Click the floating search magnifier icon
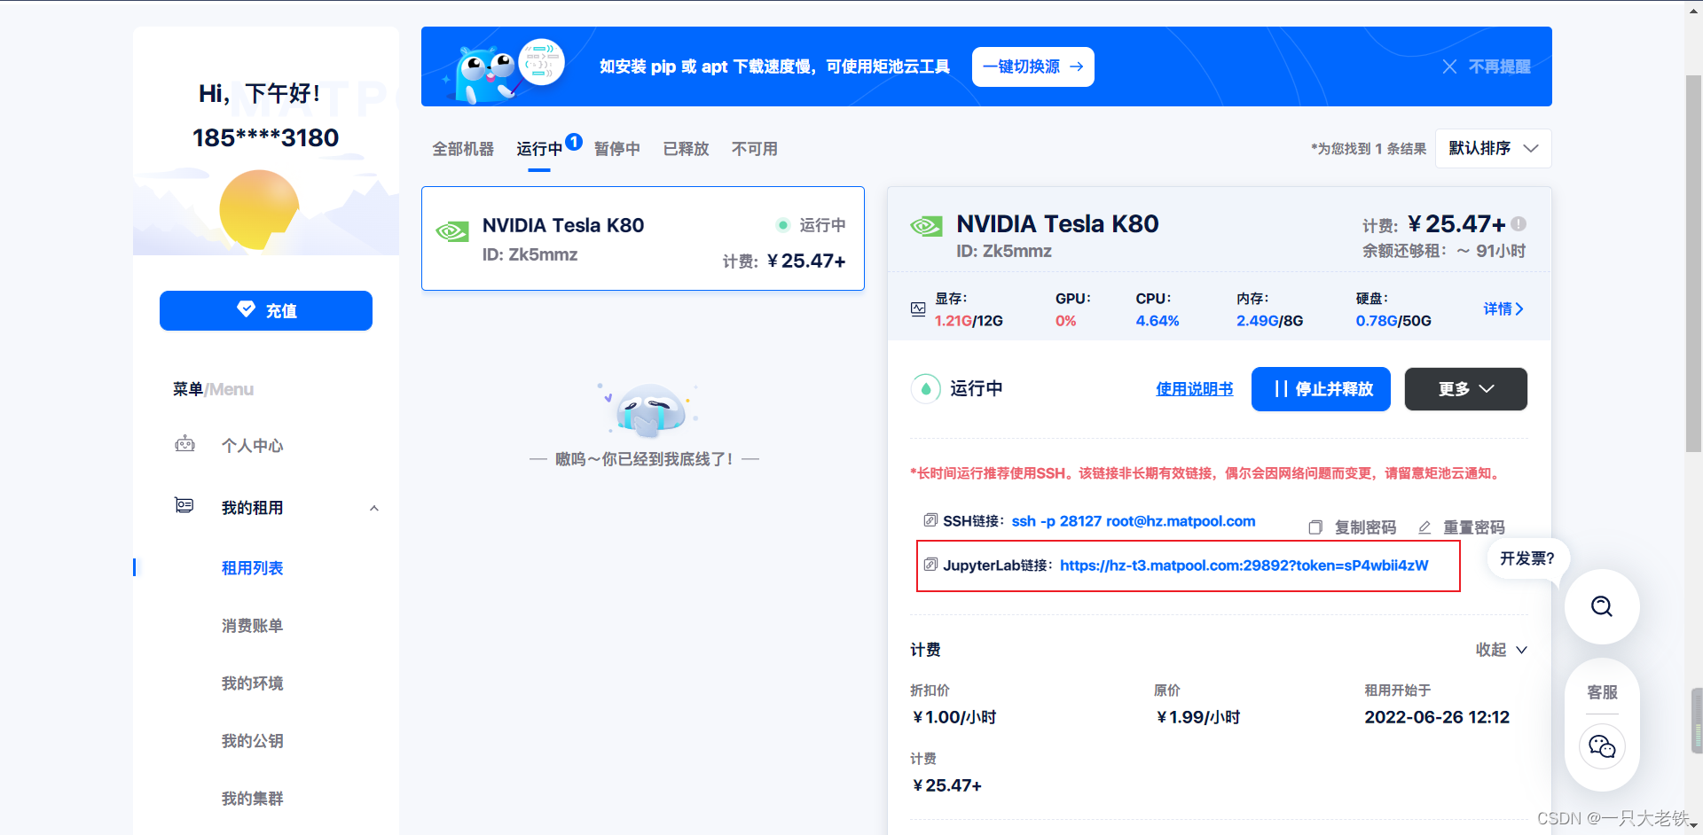The height and width of the screenshot is (835, 1703). click(1602, 606)
